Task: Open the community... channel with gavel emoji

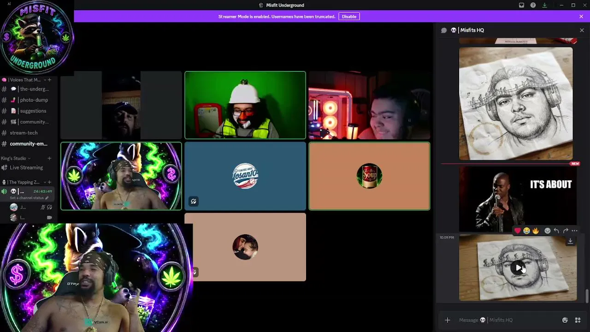Action: click(29, 122)
